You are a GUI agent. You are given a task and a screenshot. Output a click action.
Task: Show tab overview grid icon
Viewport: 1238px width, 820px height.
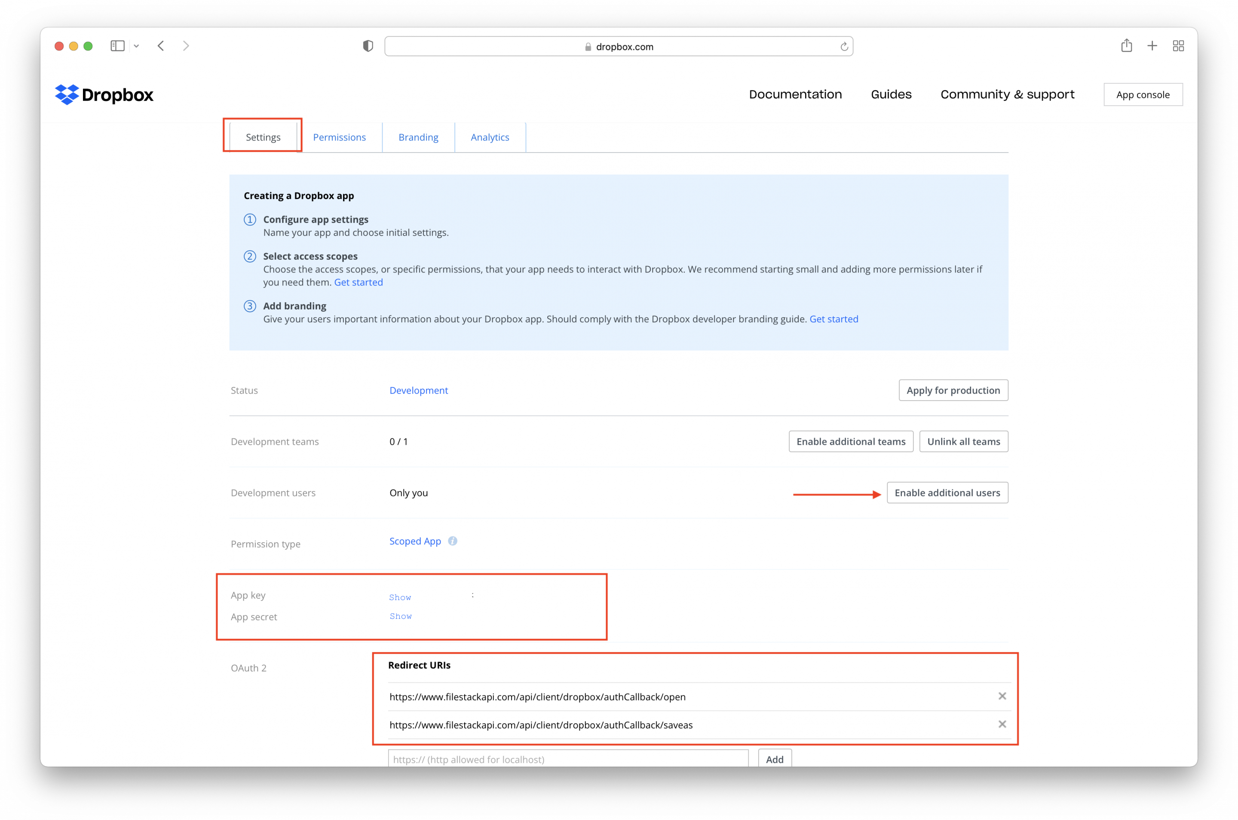[x=1178, y=46]
